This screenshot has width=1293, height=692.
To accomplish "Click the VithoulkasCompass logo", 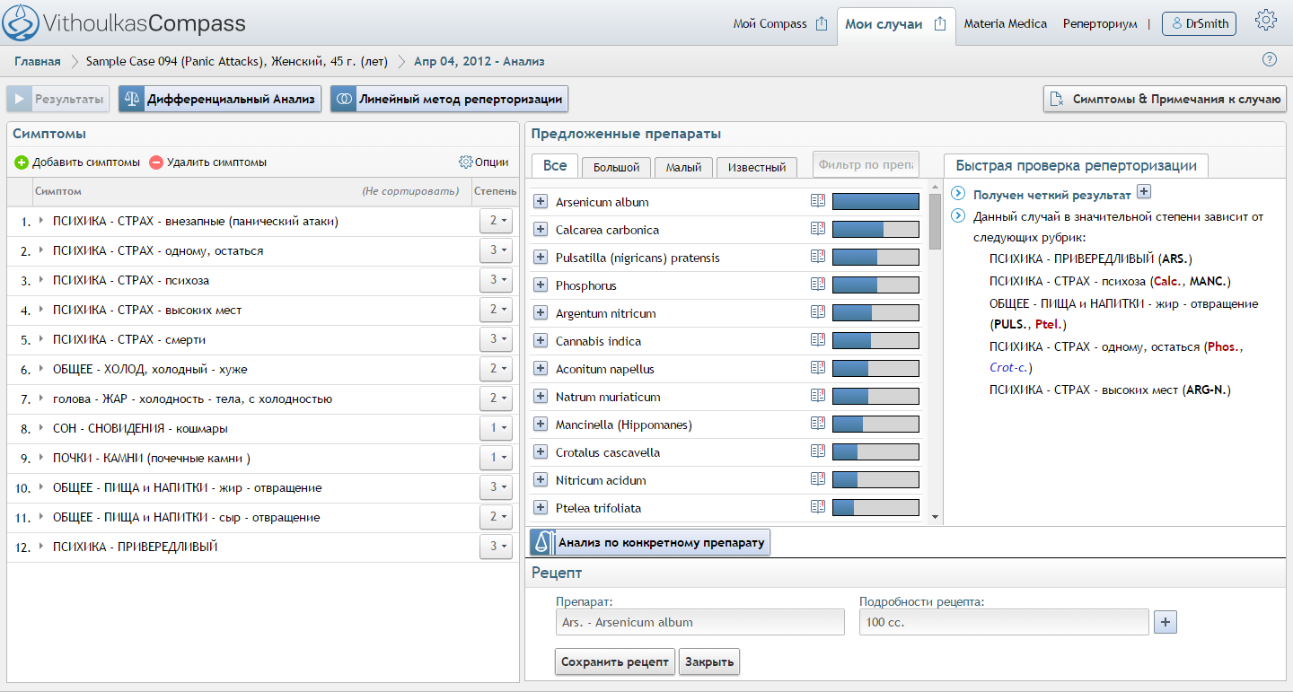I will click(x=124, y=23).
